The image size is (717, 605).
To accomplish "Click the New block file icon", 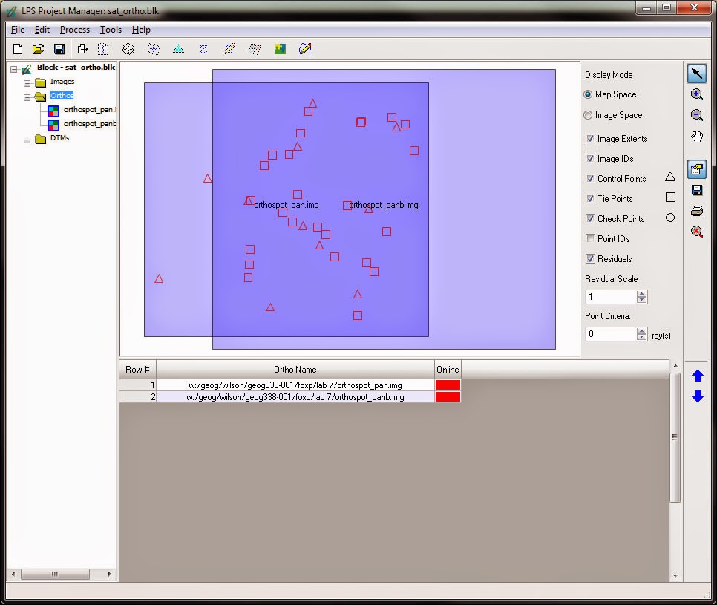I will coord(18,49).
